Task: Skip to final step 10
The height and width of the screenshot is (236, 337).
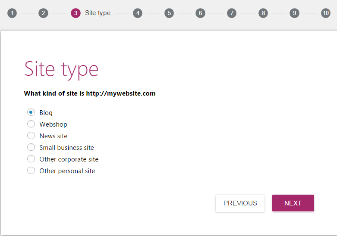Action: [326, 13]
